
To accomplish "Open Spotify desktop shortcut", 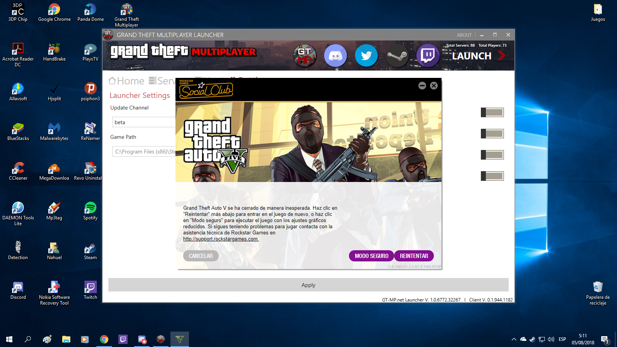I will (x=91, y=211).
